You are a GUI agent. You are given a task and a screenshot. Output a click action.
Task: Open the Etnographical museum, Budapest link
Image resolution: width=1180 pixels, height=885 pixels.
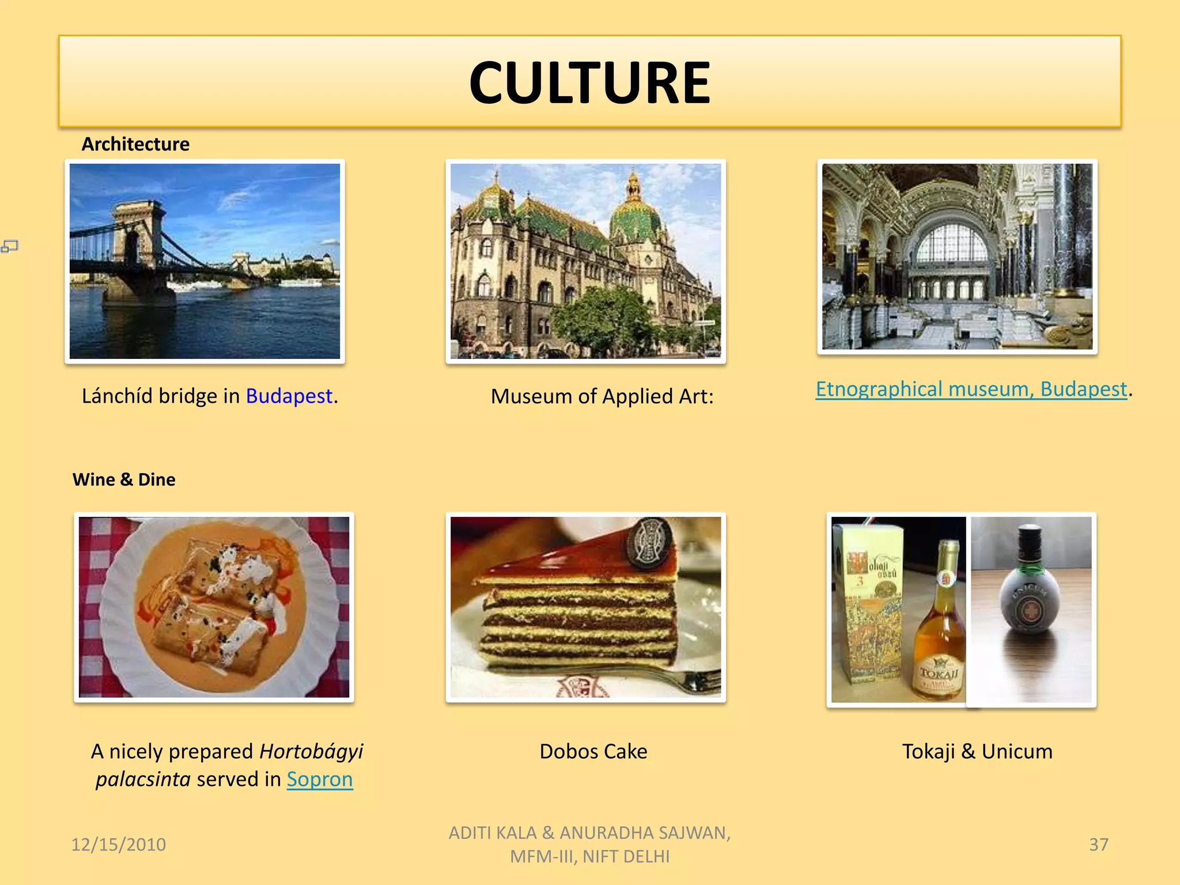tap(971, 389)
